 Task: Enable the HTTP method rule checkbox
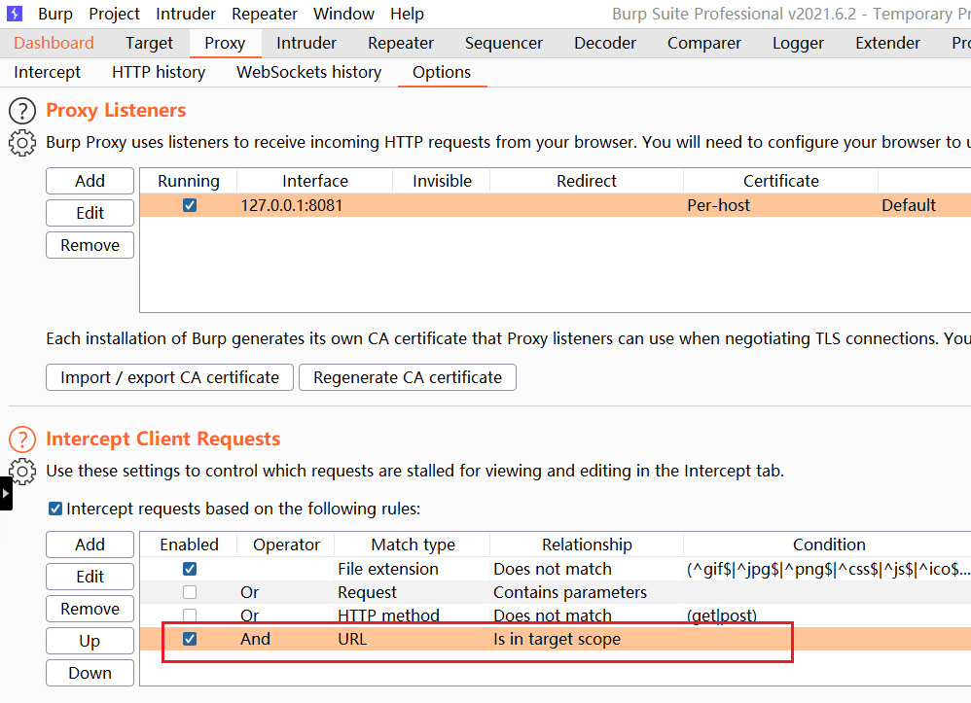click(190, 615)
